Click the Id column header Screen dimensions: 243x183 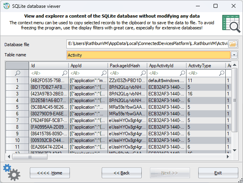49,66
